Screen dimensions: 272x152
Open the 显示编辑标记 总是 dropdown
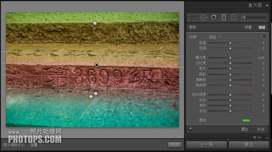coord(36,145)
